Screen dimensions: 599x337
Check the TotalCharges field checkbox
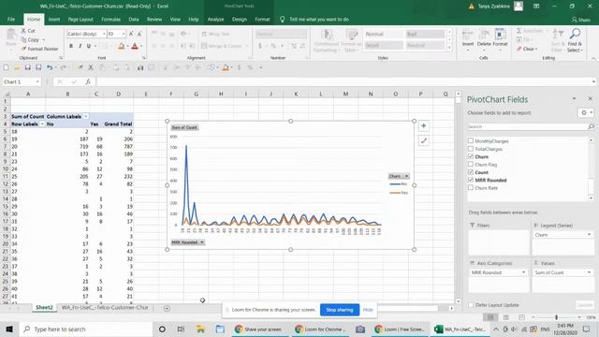pyautogui.click(x=471, y=149)
